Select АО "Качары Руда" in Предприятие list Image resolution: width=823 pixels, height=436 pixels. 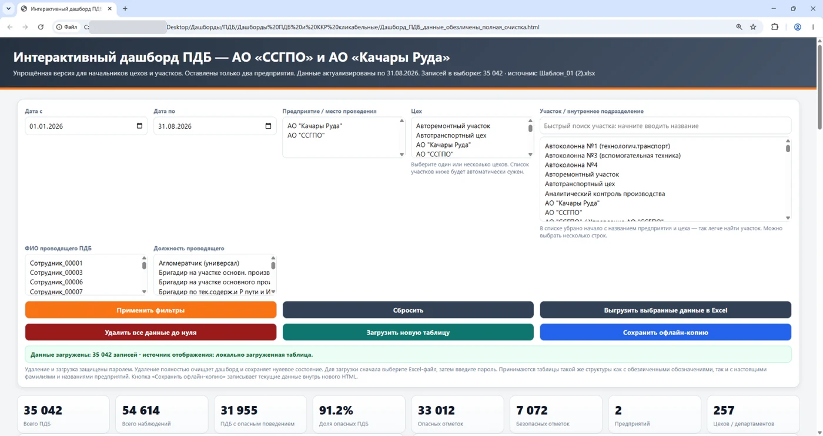pos(341,126)
